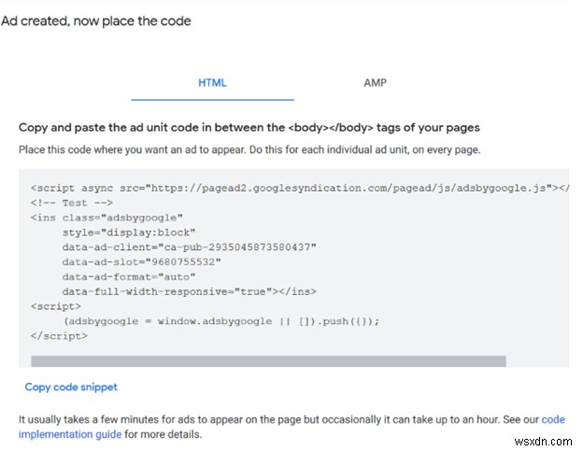Image resolution: width=583 pixels, height=451 pixels.
Task: Click the data-ad-format="auto" line
Action: [129, 276]
